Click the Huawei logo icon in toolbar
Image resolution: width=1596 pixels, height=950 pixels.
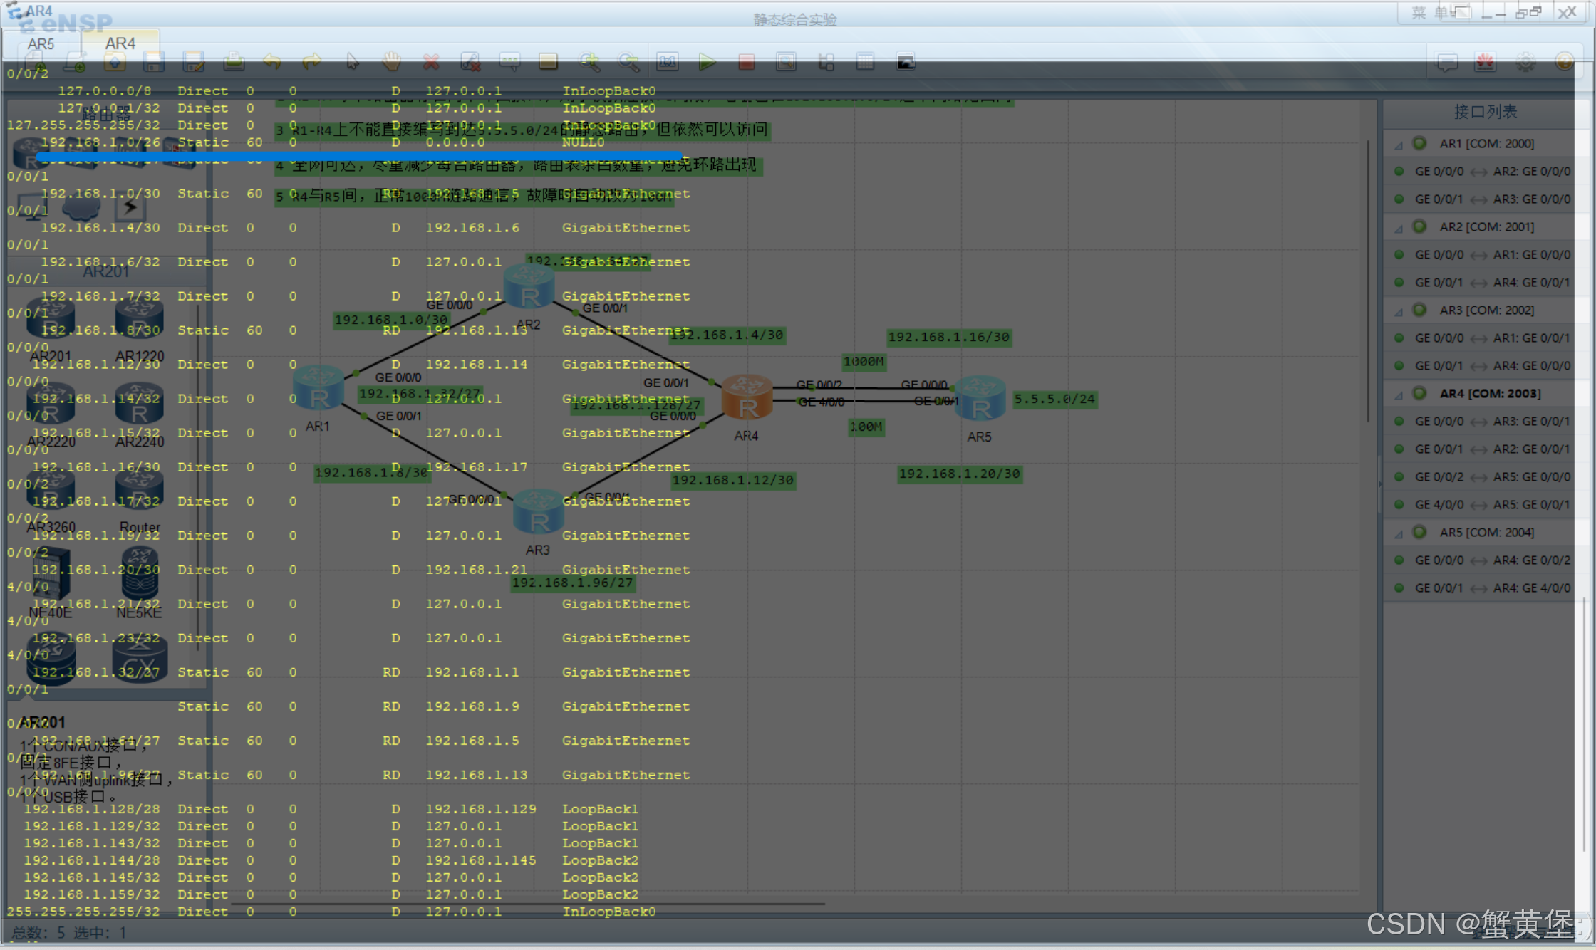1486,63
